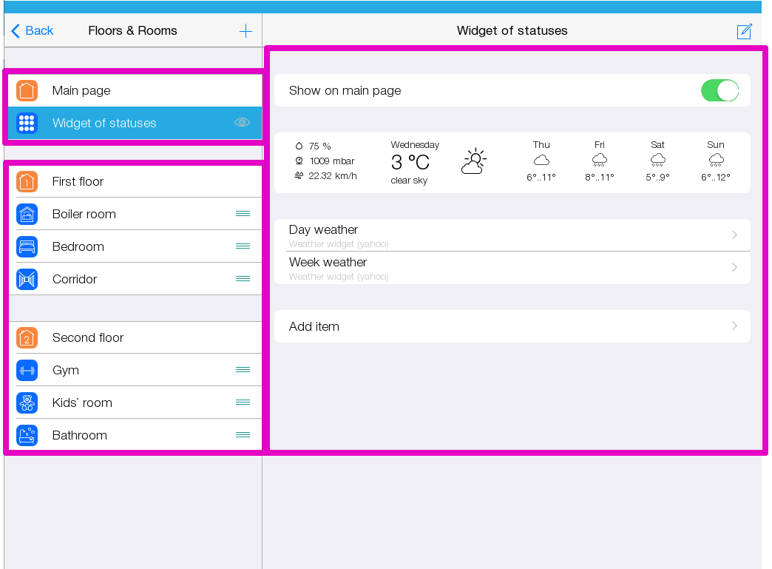Image resolution: width=772 pixels, height=569 pixels.
Task: Click the Kids' room teddy bear icon
Action: click(x=27, y=403)
